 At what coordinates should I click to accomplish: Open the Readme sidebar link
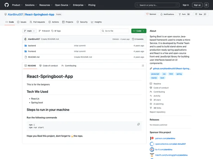coord(155,84)
